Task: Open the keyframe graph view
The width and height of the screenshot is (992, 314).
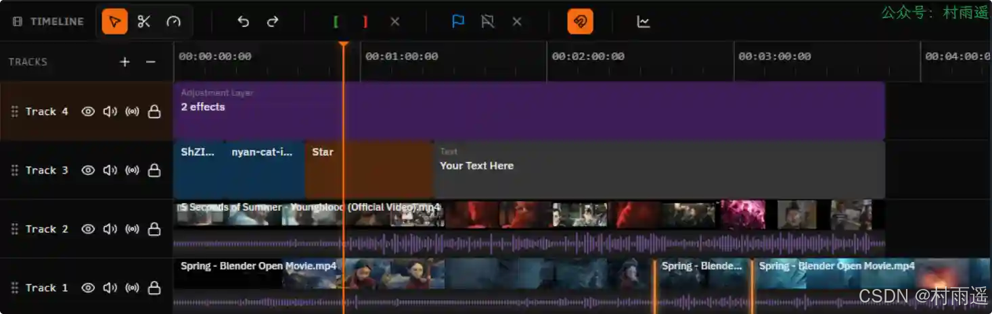Action: (x=643, y=22)
